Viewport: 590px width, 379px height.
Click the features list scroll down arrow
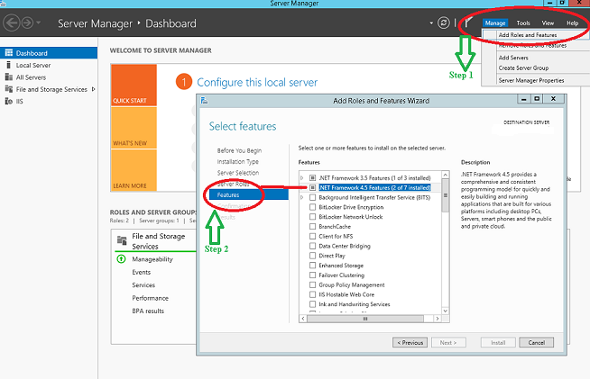(x=445, y=311)
